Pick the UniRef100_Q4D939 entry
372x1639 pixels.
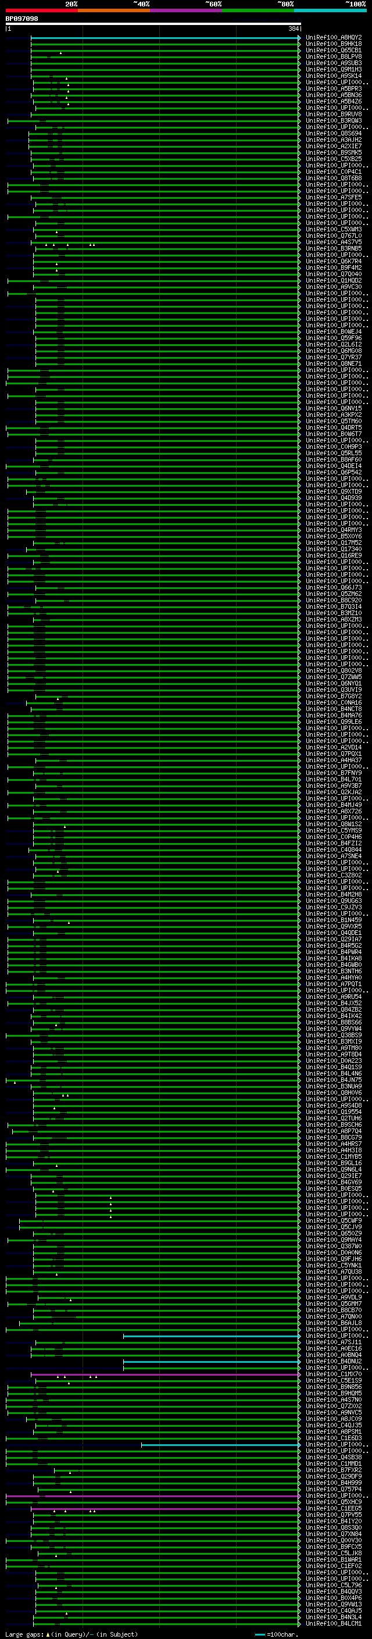point(334,498)
